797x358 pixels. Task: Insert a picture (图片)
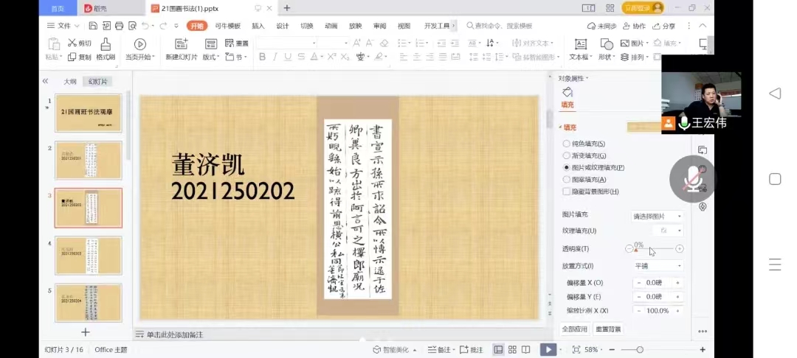pyautogui.click(x=633, y=43)
